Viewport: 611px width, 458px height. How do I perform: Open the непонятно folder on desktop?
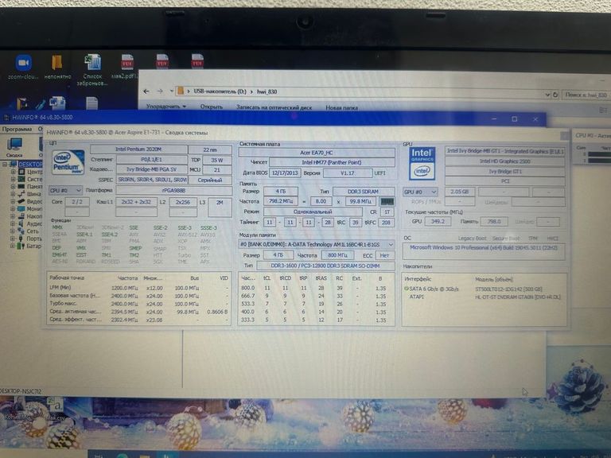(x=57, y=63)
